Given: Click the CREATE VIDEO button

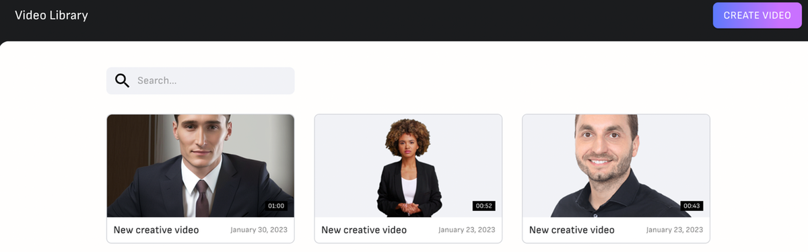Looking at the screenshot, I should point(757,15).
